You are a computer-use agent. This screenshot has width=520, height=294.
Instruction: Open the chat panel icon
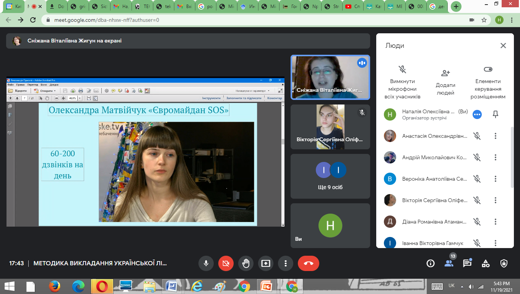(x=467, y=263)
